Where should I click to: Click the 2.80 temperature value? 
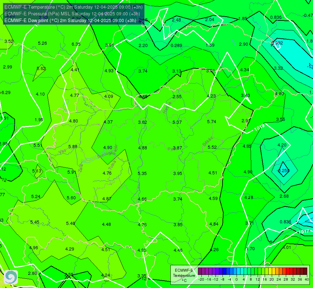pyautogui.click(x=33, y=273)
